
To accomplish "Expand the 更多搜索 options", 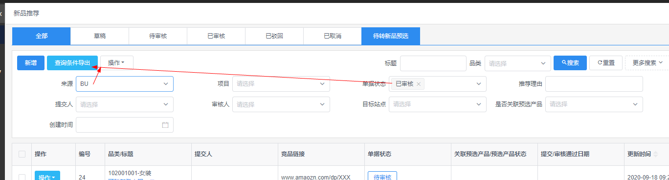I will click(x=647, y=63).
